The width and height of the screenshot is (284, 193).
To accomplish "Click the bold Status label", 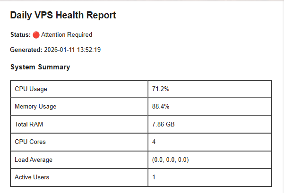I will coord(20,35).
